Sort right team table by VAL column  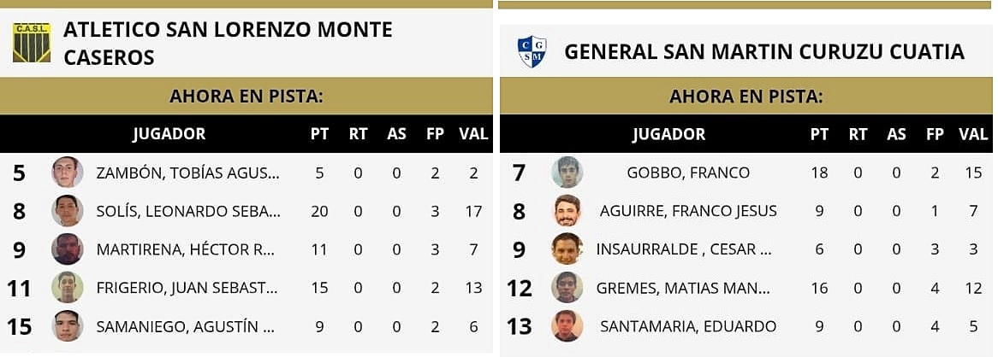pyautogui.click(x=973, y=134)
